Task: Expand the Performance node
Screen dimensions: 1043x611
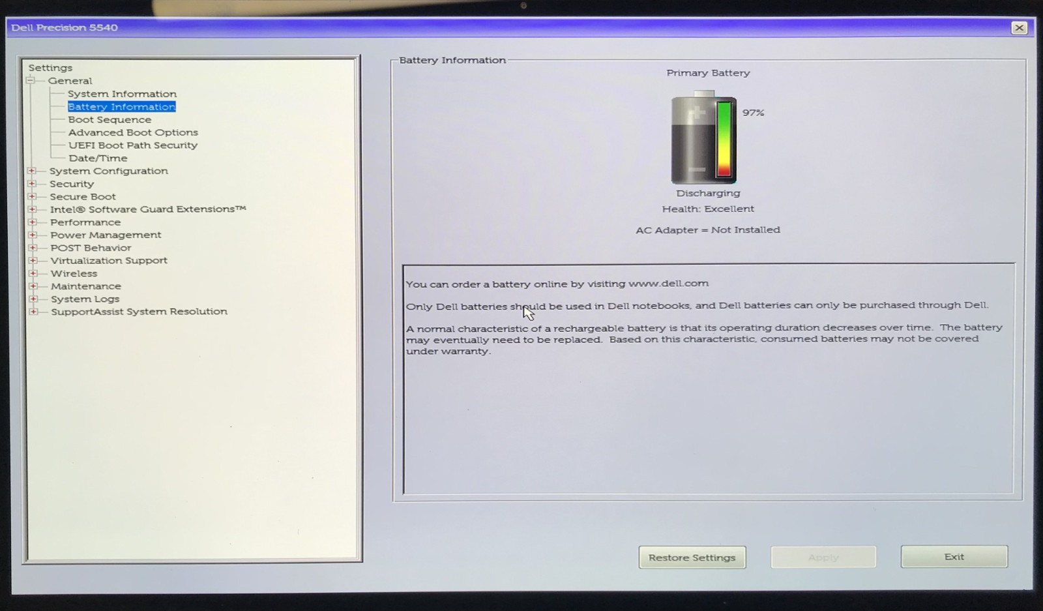Action: click(x=33, y=222)
